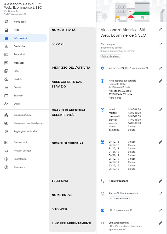Click Gestisci sedi label
Screen dimensions: 167x234
pyautogui.click(x=20, y=143)
